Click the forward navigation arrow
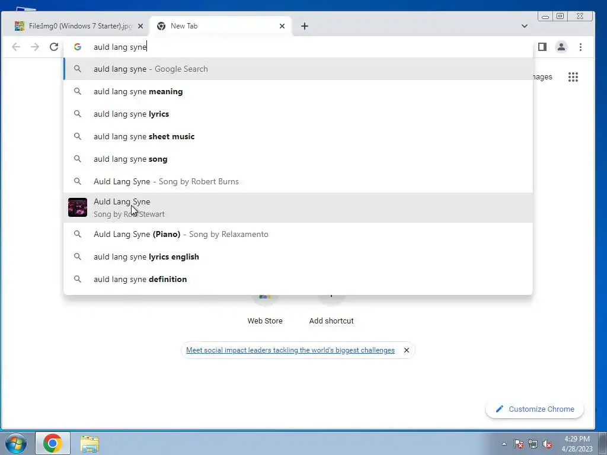607x455 pixels. [35, 47]
